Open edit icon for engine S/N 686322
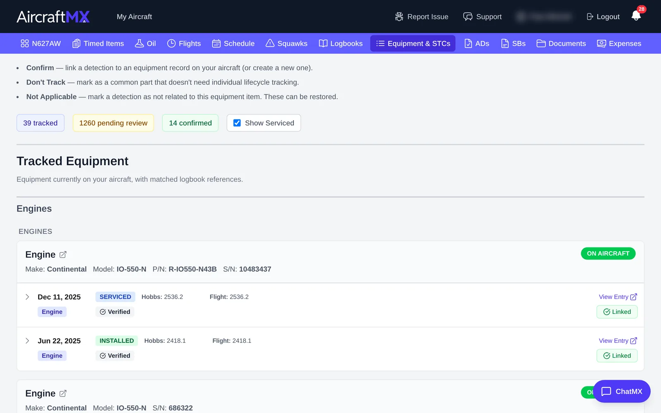 pos(63,394)
